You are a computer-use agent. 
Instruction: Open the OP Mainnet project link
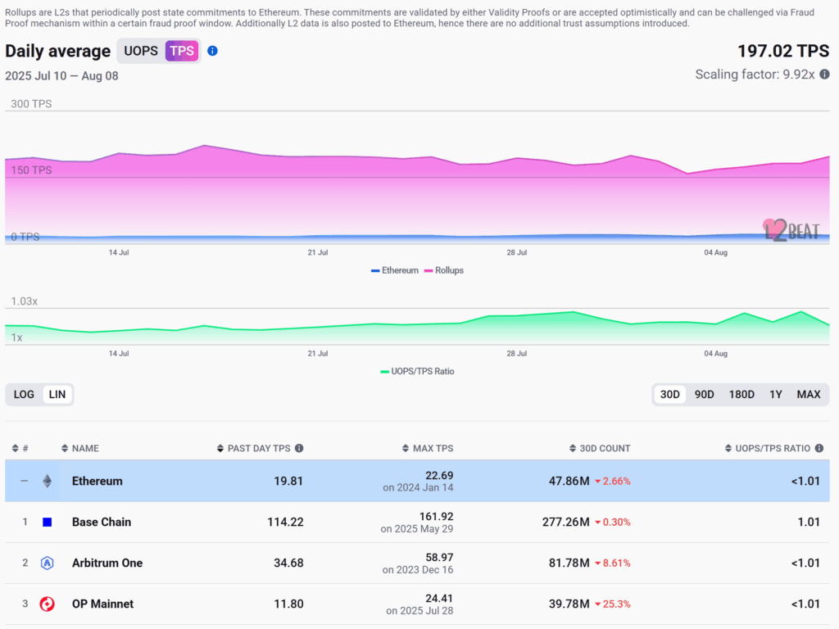point(102,604)
